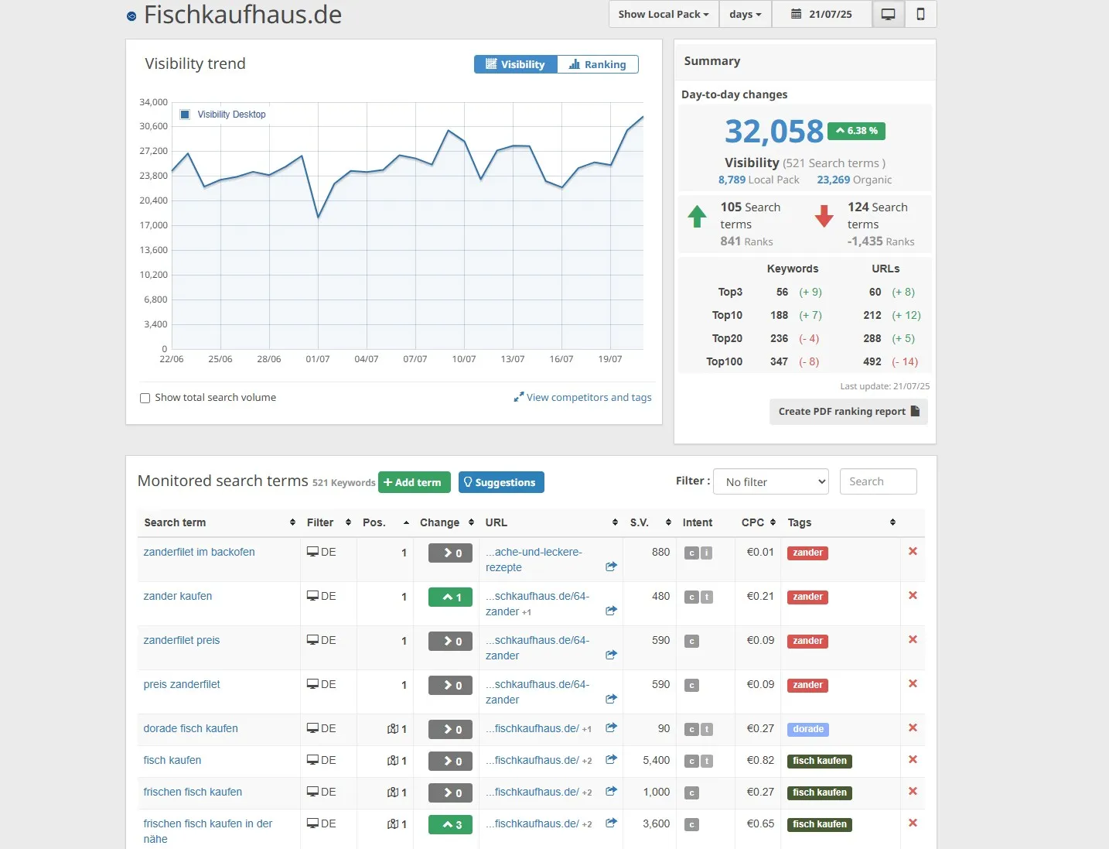Switch to mobile device view
The width and height of the screenshot is (1109, 849).
pyautogui.click(x=920, y=14)
